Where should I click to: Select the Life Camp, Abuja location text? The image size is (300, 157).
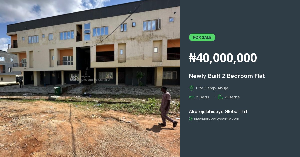[x=212, y=88]
